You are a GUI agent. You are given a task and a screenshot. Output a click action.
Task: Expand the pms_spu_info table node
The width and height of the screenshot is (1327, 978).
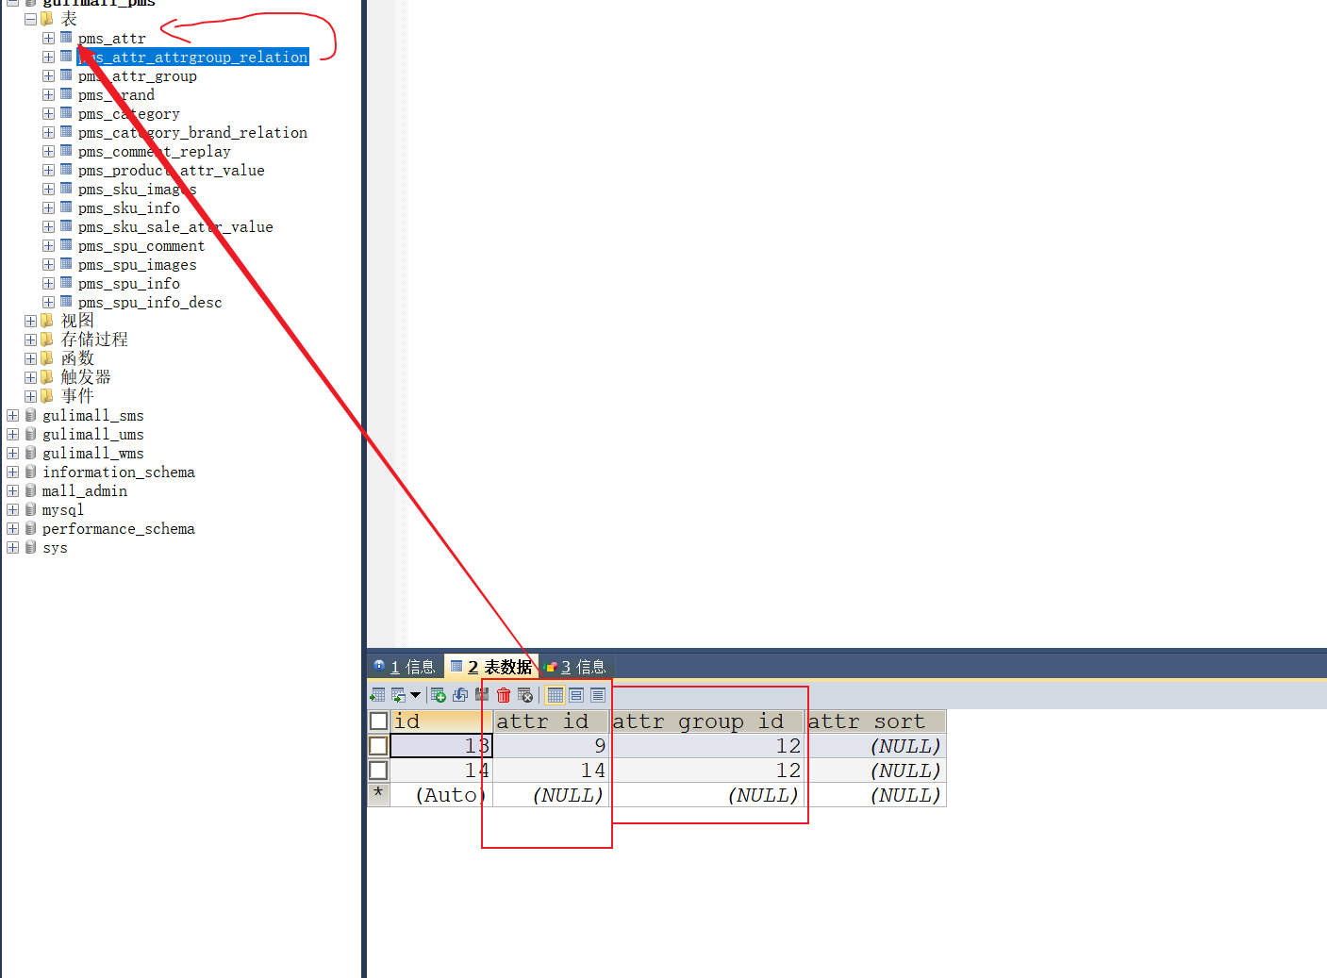click(x=48, y=283)
